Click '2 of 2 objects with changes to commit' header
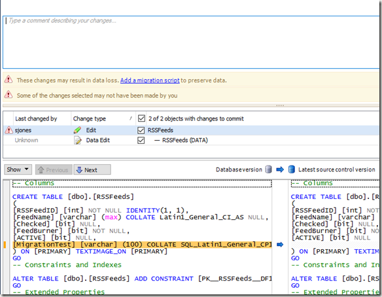 [196, 118]
